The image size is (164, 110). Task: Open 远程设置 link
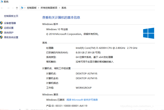pyautogui.click(x=9, y=28)
